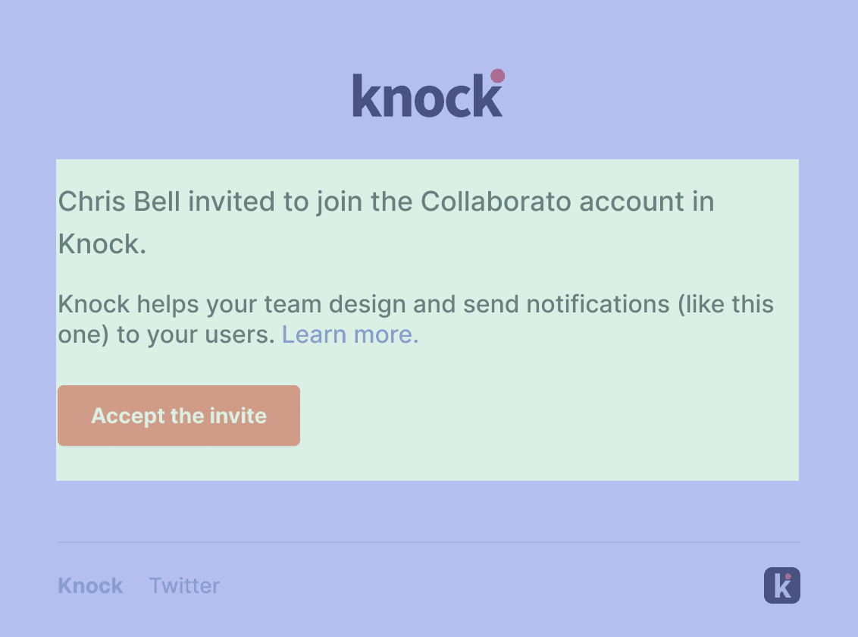This screenshot has height=637, width=858.
Task: Click the Knock 'k' badge icon bottom right
Action: 782,585
